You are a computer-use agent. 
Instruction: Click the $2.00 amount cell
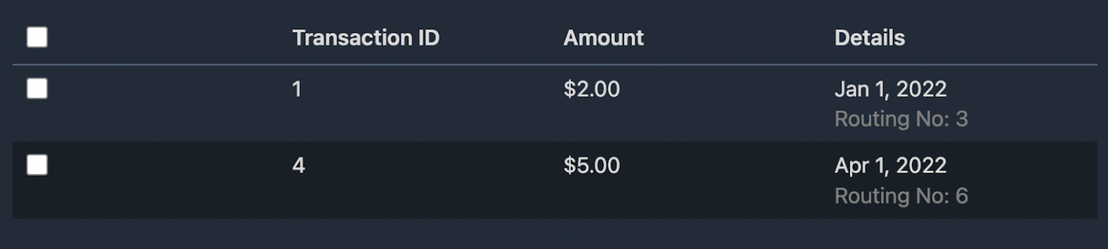[592, 89]
